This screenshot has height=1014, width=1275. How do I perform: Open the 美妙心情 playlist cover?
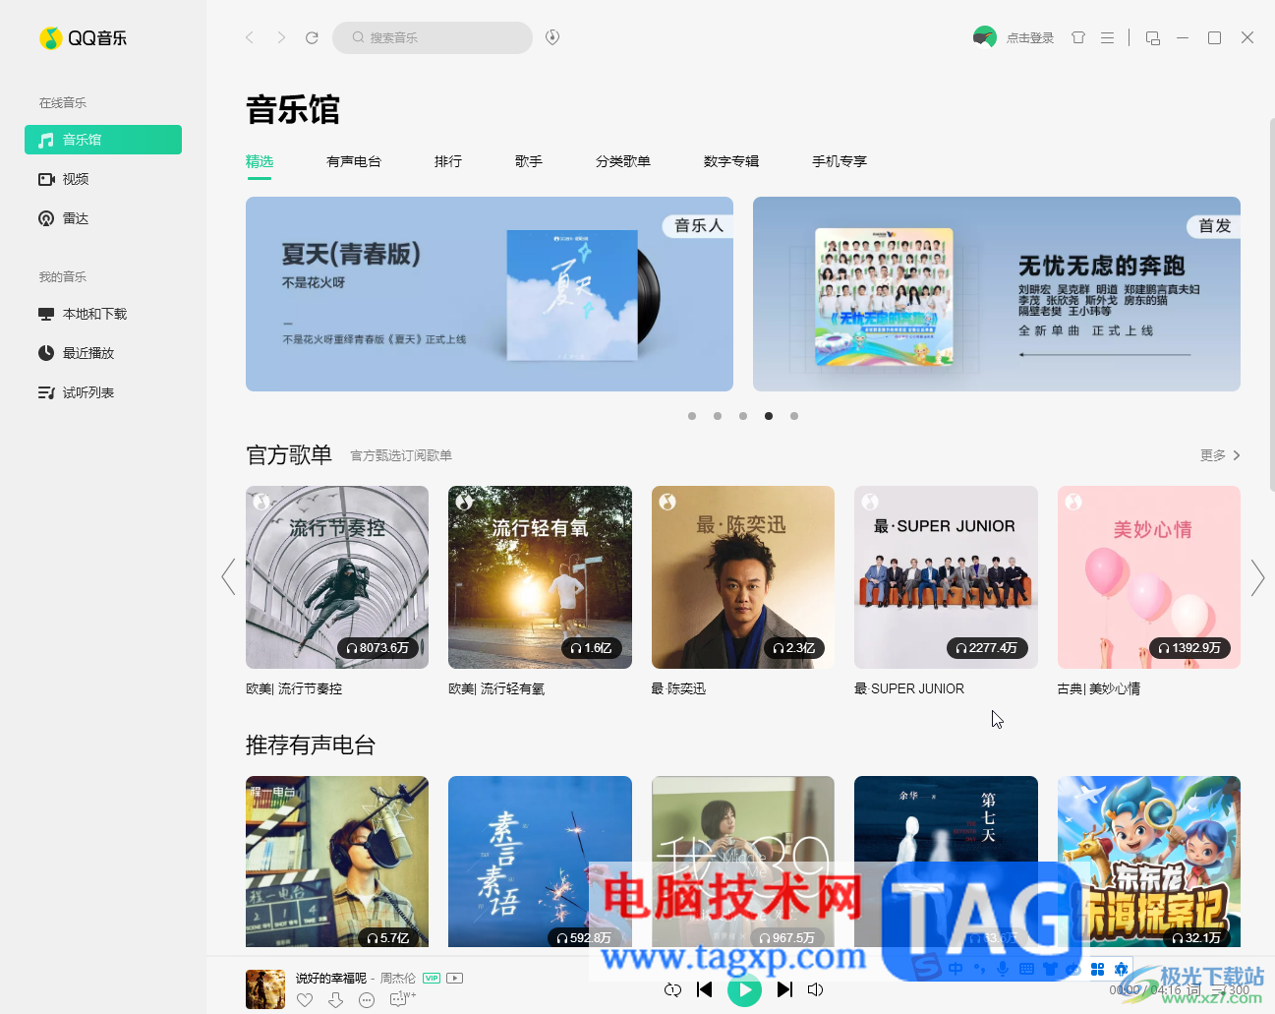pos(1149,577)
